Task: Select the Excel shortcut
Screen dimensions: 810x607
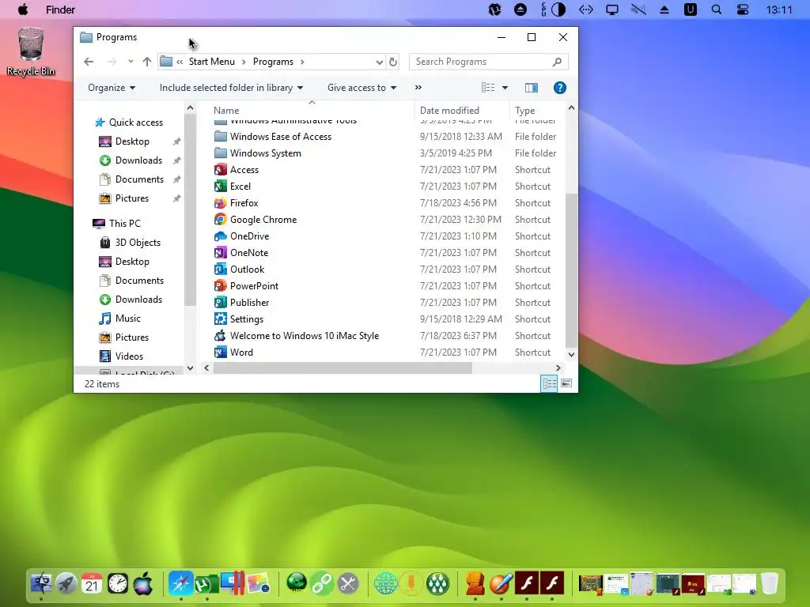Action: (x=240, y=187)
